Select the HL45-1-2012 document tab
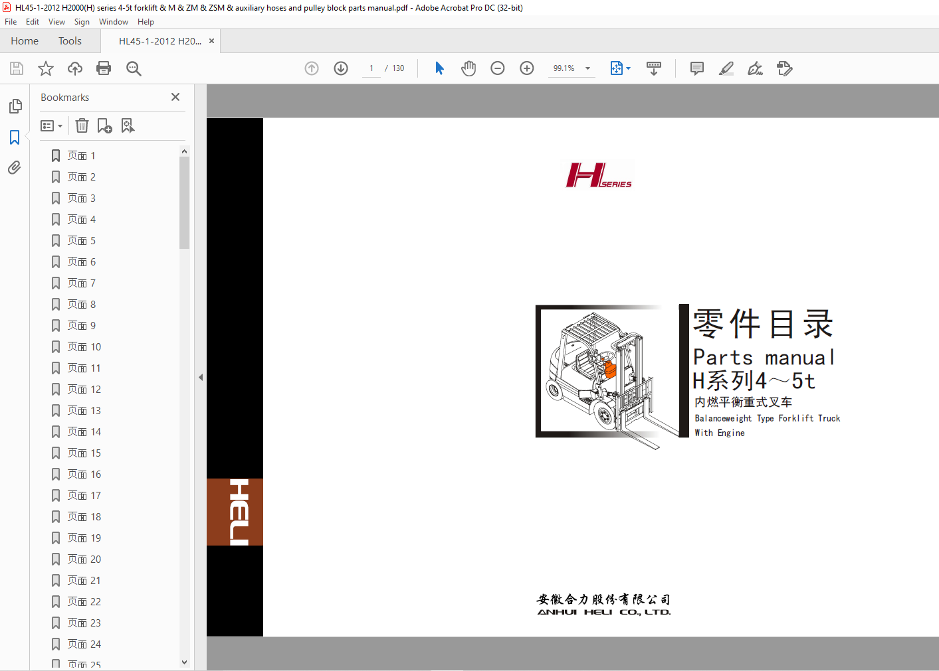The height and width of the screenshot is (671, 939). 160,41
